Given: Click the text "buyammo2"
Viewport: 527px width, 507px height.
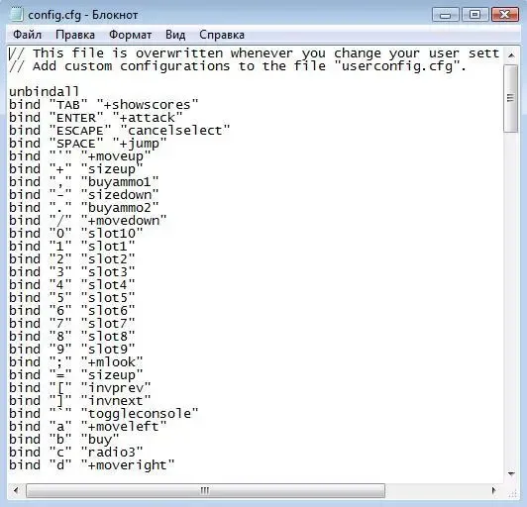Looking at the screenshot, I should pos(120,207).
